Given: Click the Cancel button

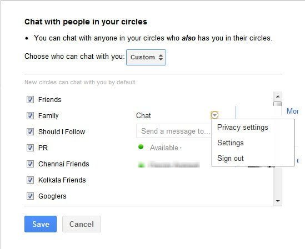Looking at the screenshot, I should [82, 224].
